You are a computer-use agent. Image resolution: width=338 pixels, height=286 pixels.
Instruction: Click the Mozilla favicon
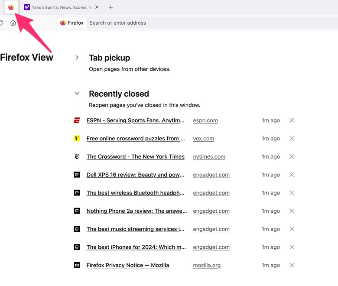click(77, 265)
